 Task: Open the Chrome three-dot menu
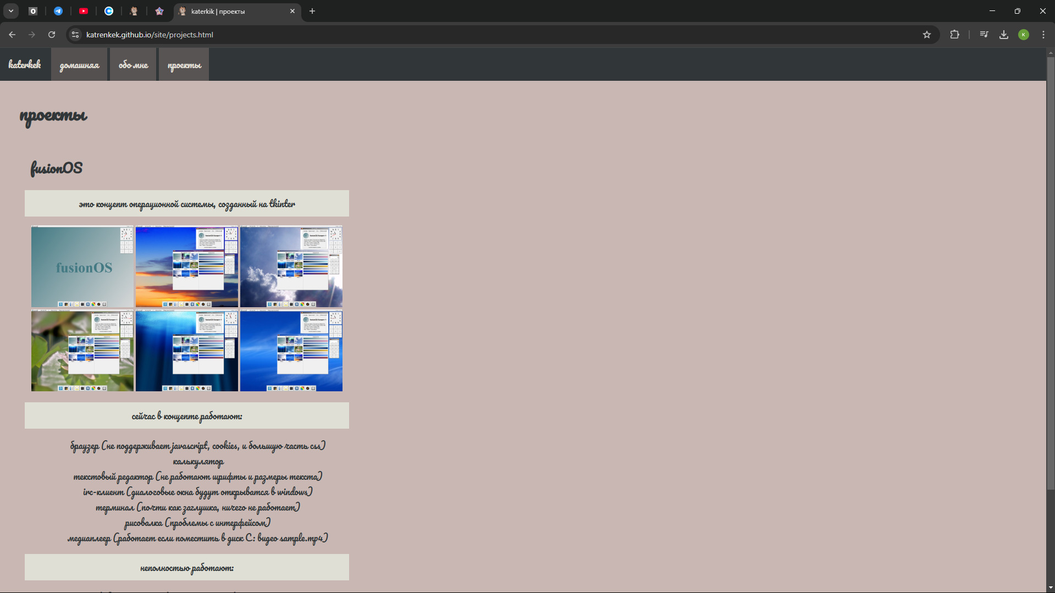[x=1043, y=35]
